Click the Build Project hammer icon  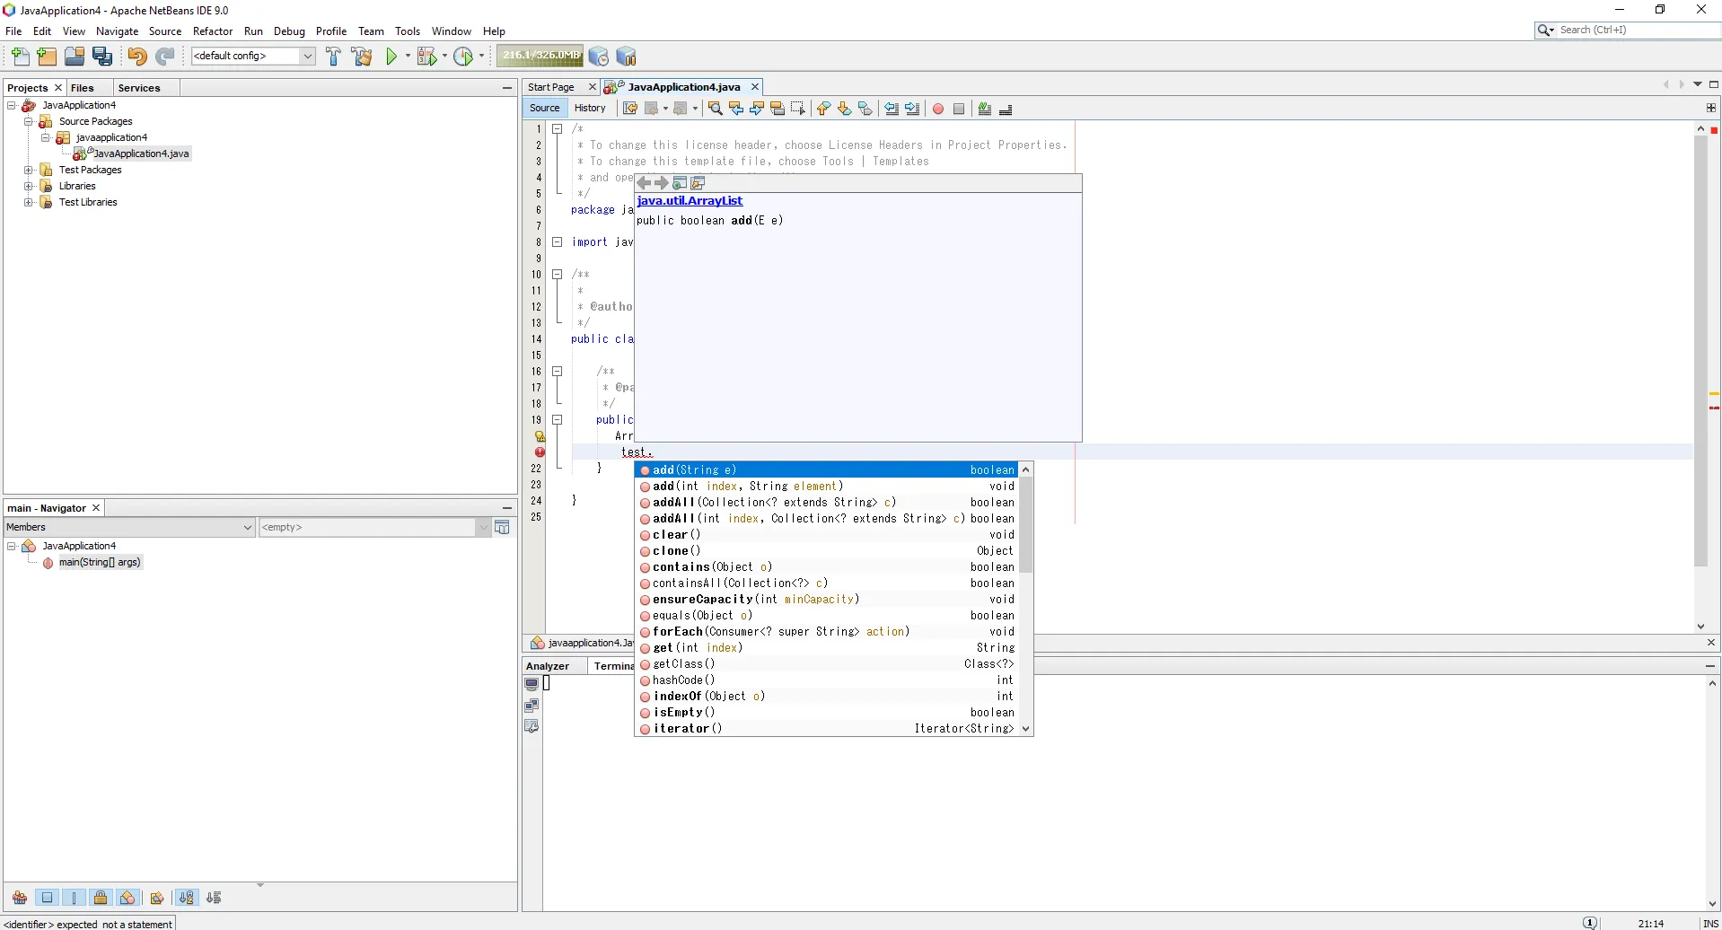[x=333, y=57]
